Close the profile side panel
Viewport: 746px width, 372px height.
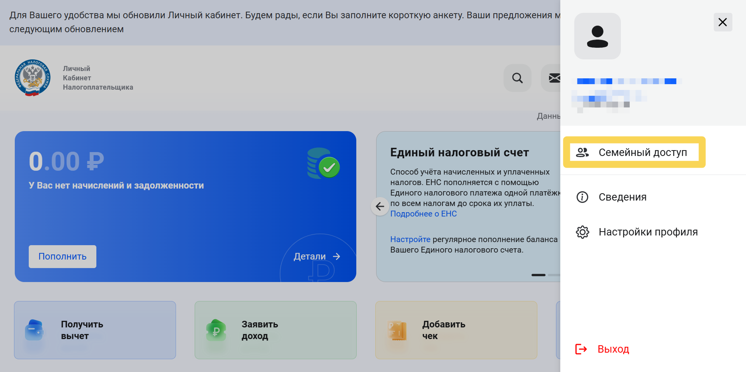[x=723, y=22]
